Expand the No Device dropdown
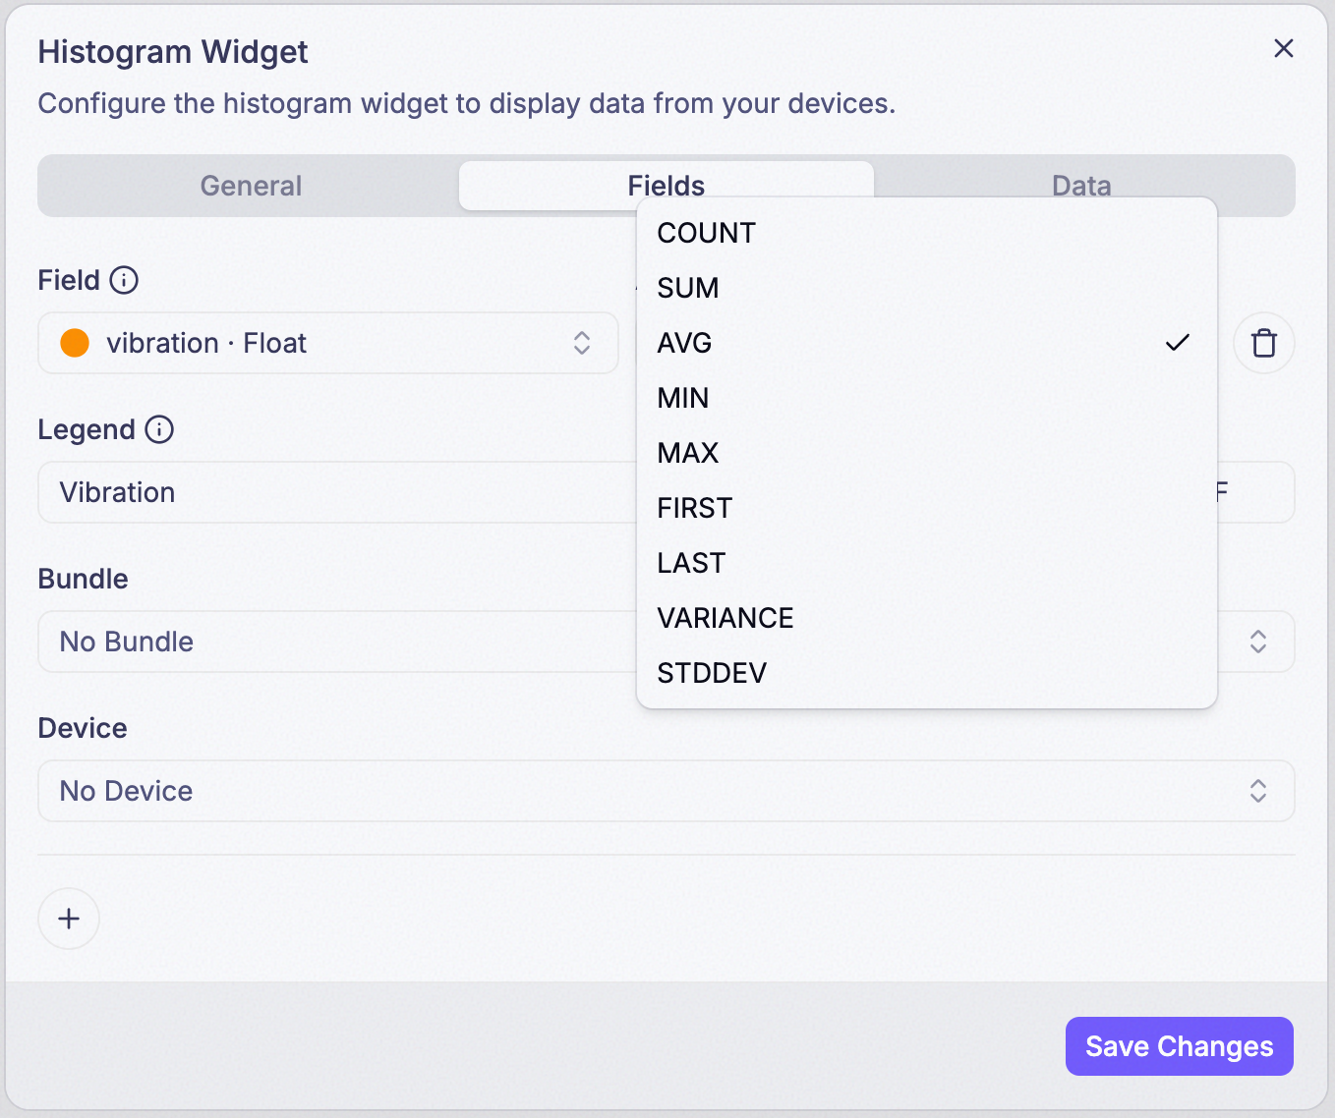 tap(667, 791)
